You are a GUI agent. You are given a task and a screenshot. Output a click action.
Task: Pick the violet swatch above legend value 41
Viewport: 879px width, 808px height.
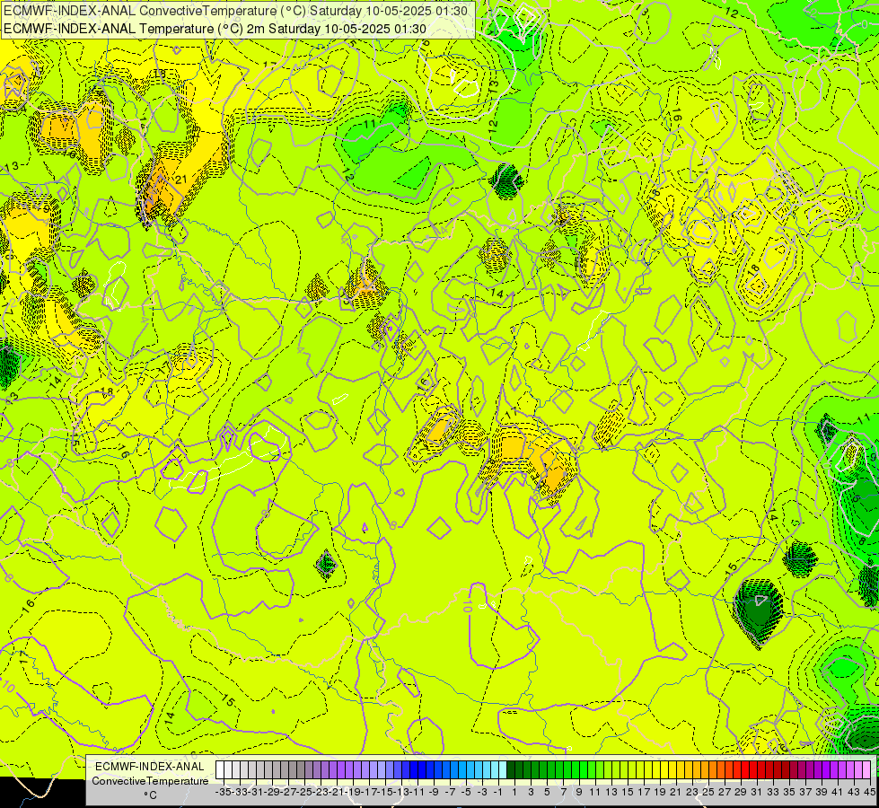pos(834,769)
